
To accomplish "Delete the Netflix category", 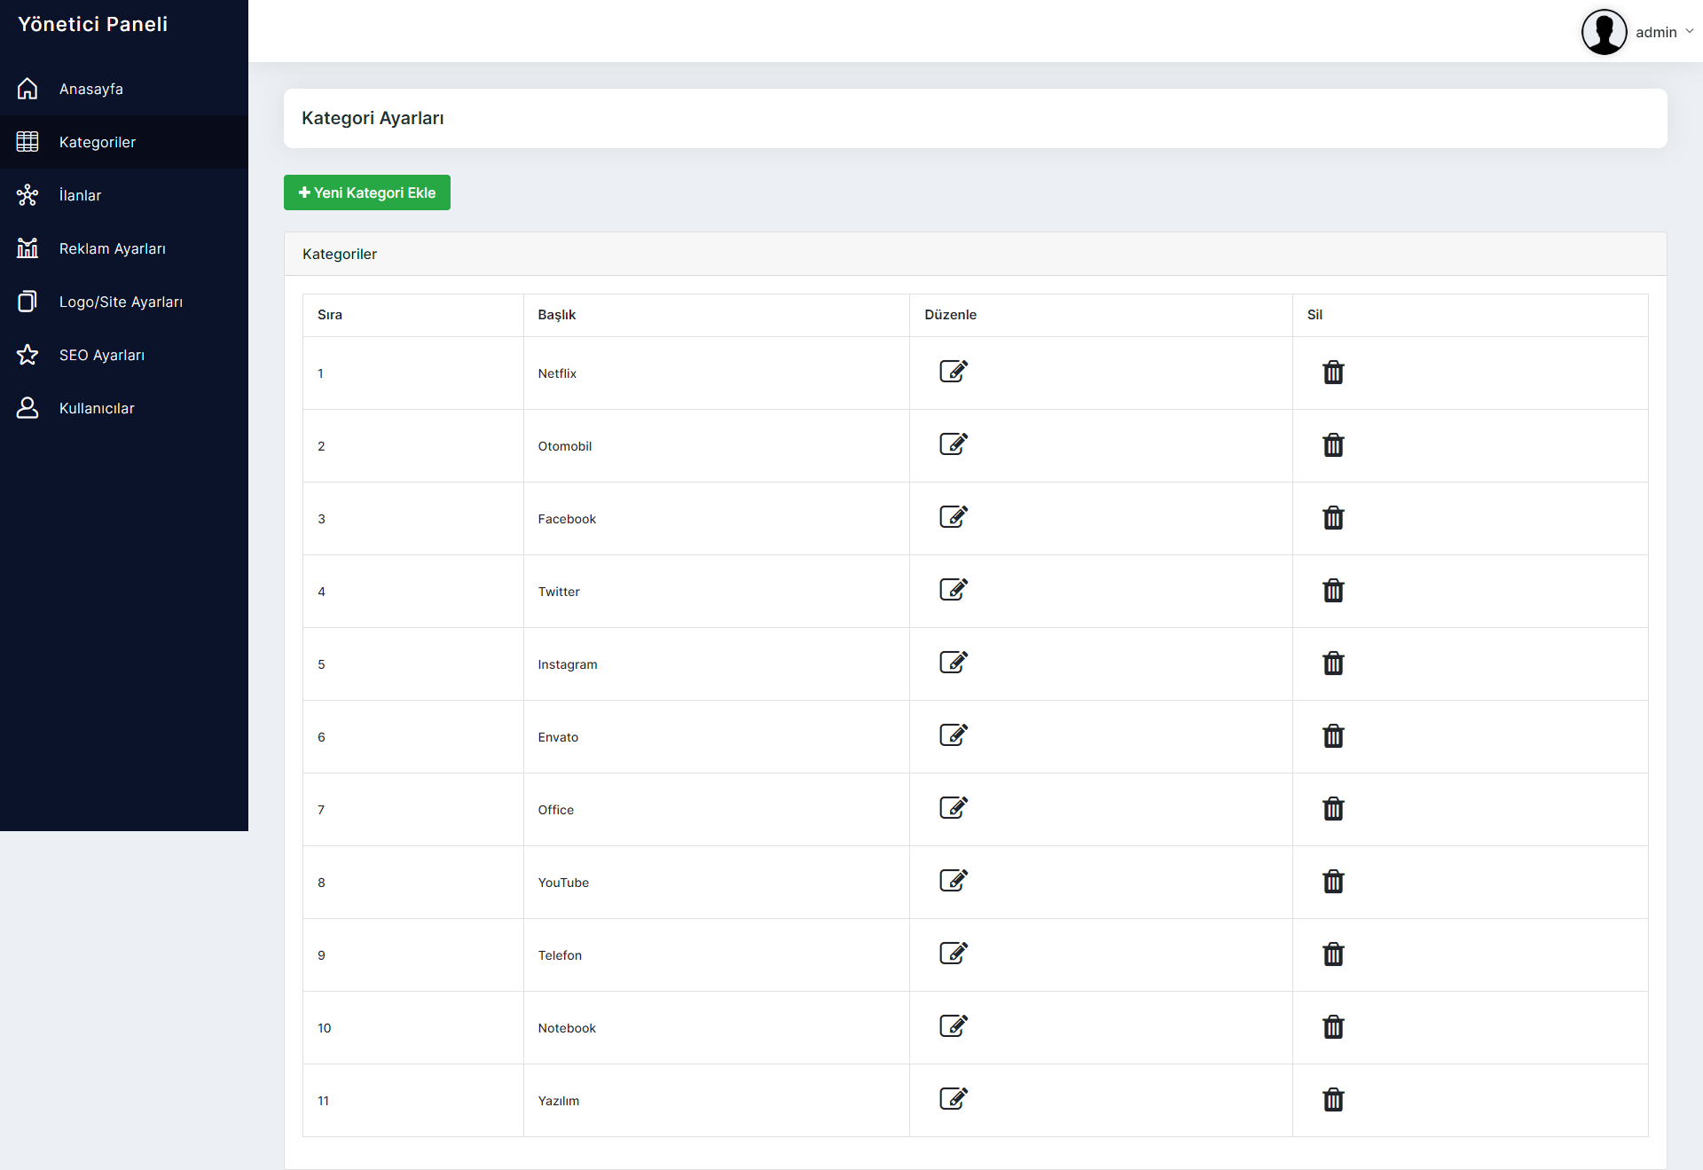I will tap(1333, 373).
